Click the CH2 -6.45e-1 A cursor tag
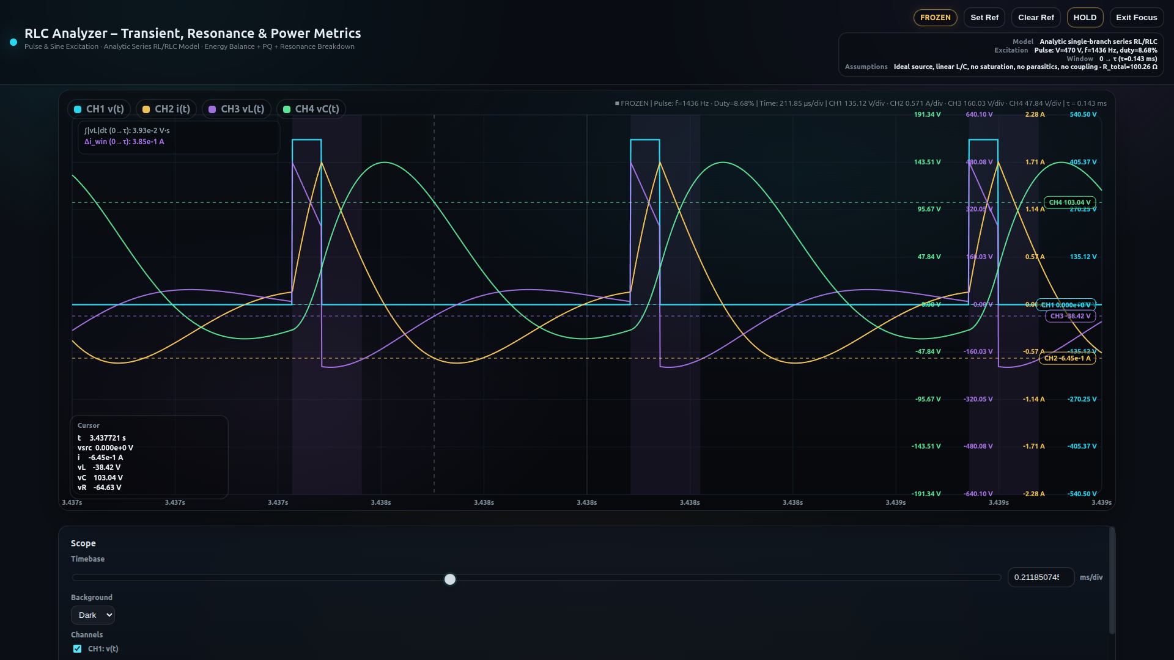The height and width of the screenshot is (660, 1174). tap(1066, 358)
